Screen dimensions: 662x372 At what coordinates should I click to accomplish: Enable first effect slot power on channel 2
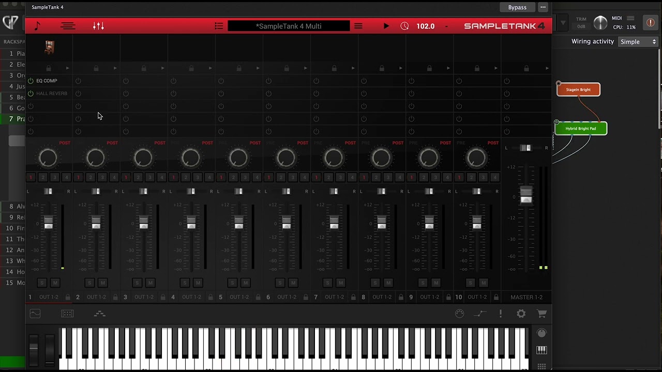point(78,81)
